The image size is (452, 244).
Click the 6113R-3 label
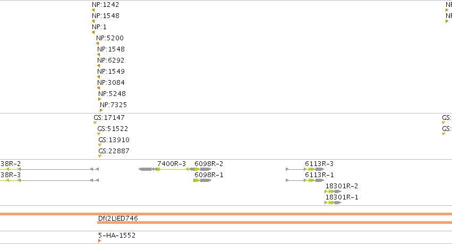coord(319,164)
